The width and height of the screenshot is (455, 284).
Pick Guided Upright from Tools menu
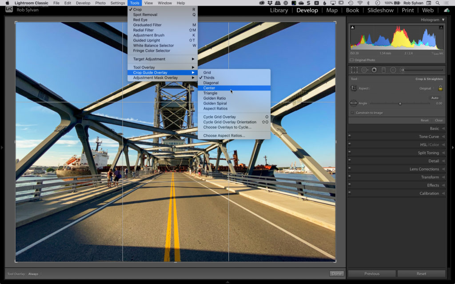click(163, 40)
